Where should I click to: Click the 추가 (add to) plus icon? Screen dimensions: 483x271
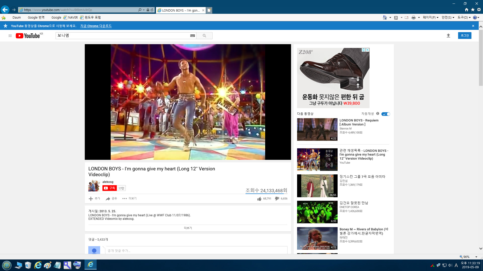pyautogui.click(x=91, y=199)
